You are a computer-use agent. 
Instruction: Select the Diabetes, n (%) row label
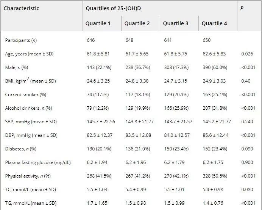pos(21,149)
